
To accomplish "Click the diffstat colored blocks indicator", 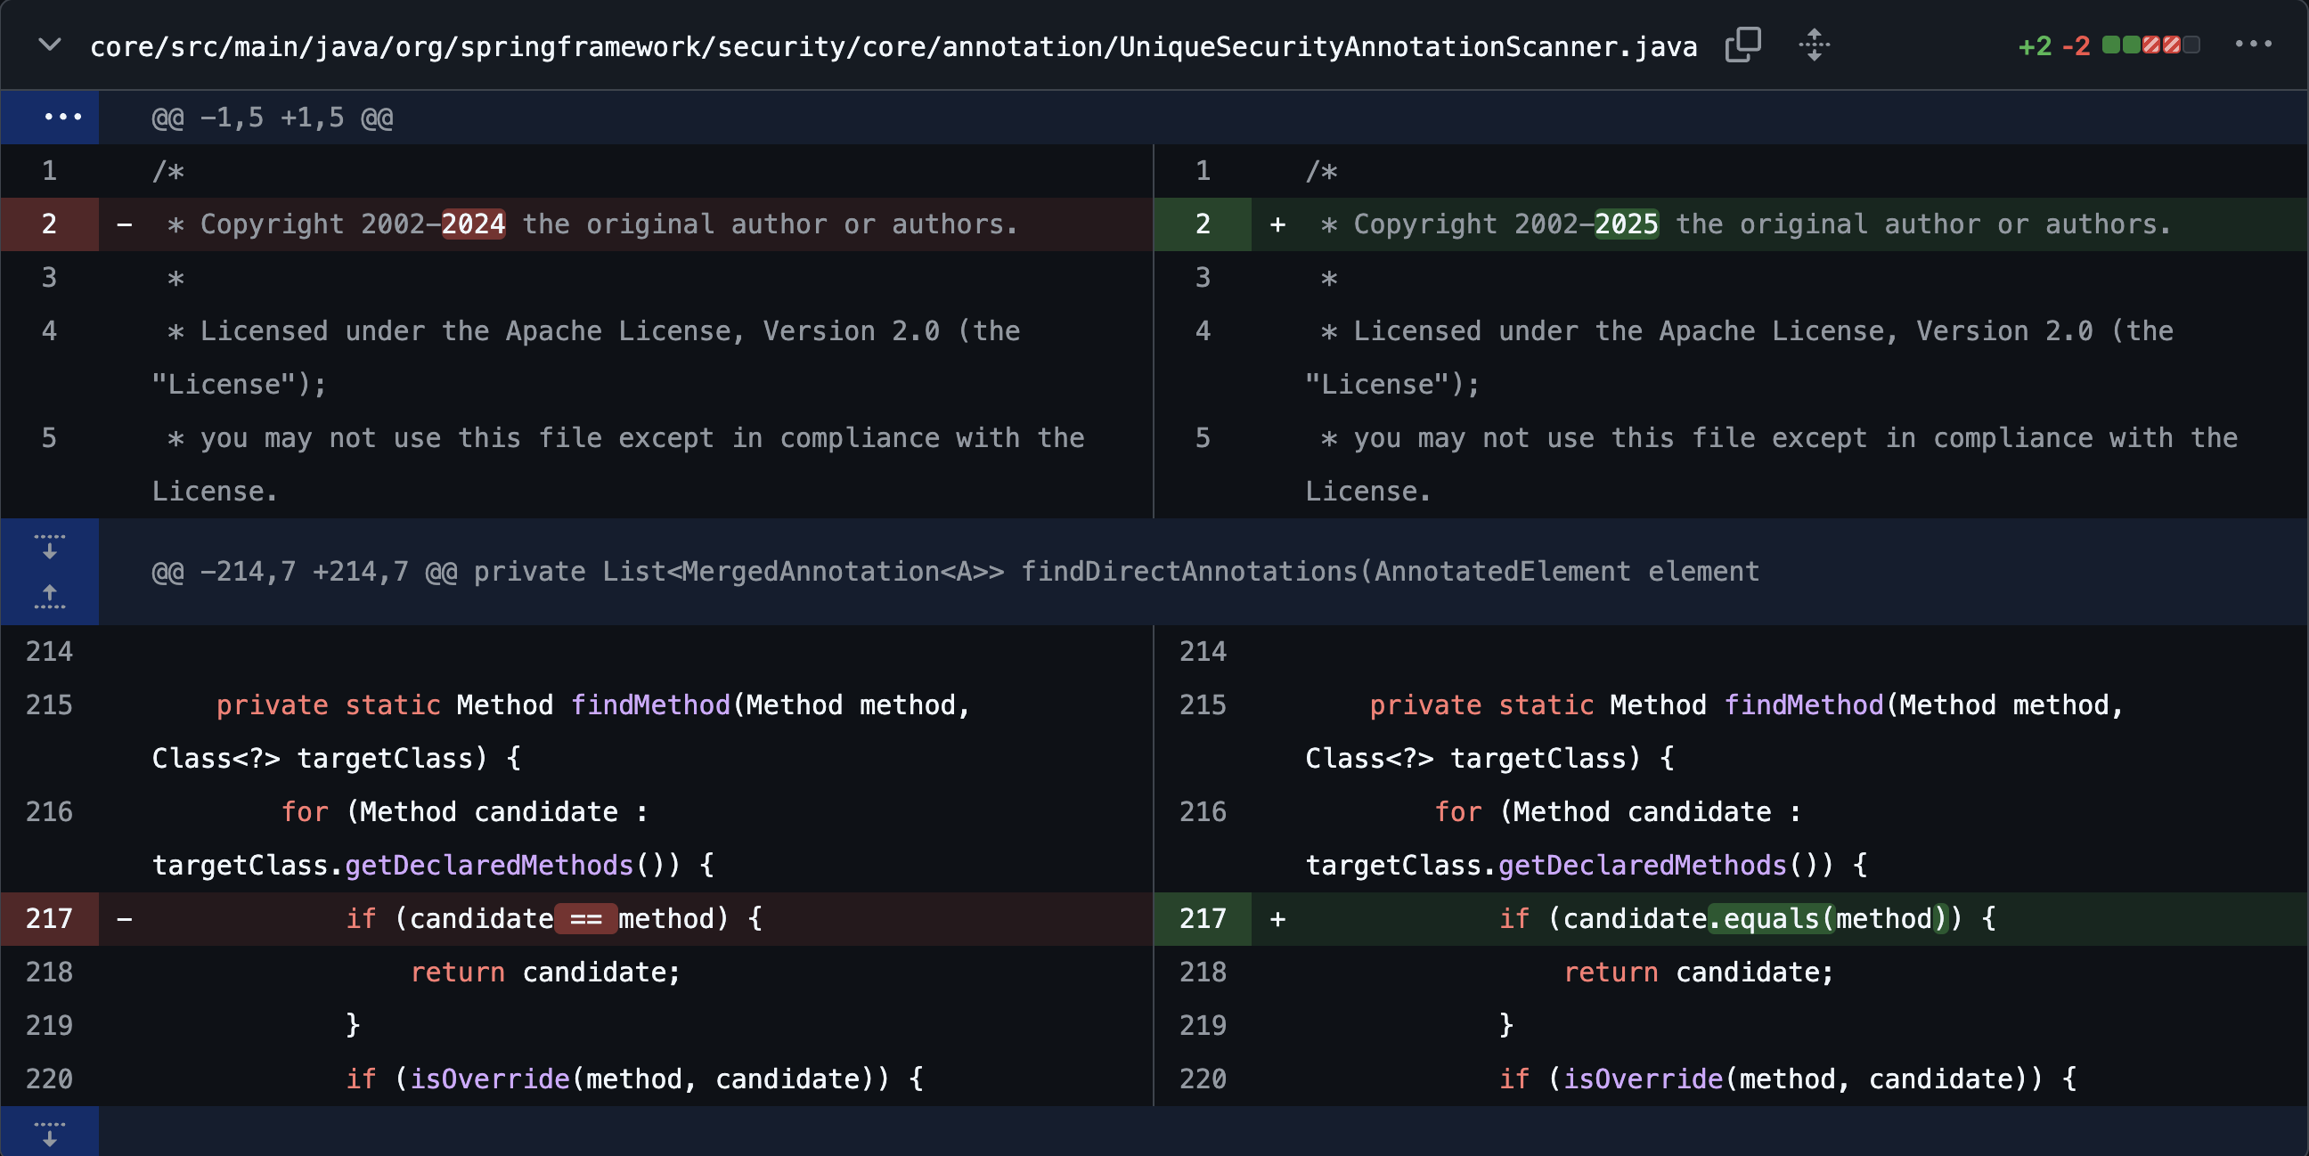I will [x=2150, y=45].
